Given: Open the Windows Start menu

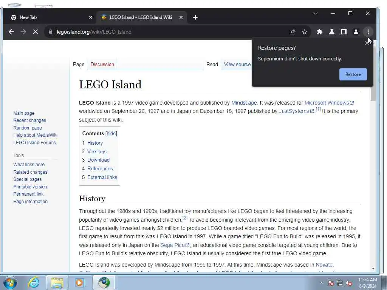Looking at the screenshot, I should coord(10,282).
